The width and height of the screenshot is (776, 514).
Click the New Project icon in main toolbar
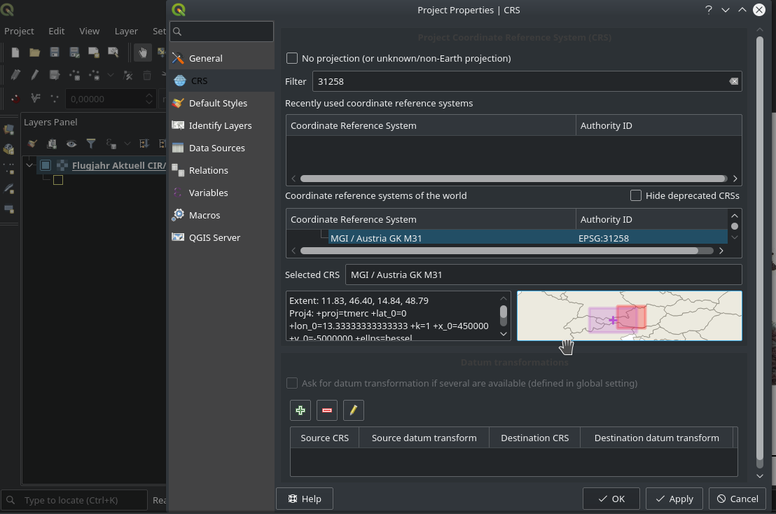(15, 53)
